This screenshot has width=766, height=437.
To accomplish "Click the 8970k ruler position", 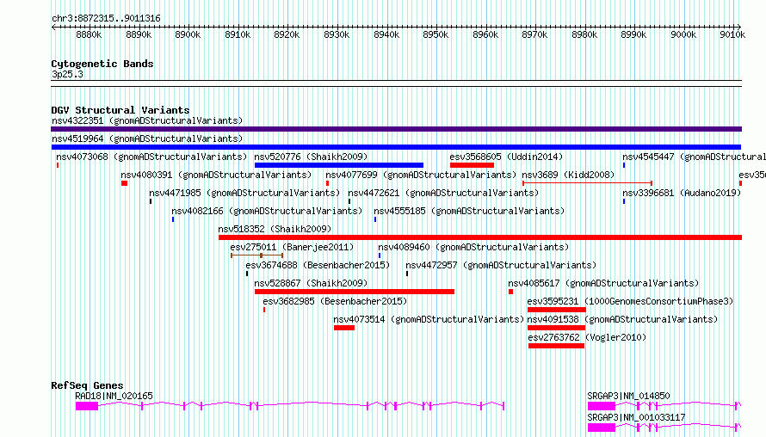I will (534, 34).
